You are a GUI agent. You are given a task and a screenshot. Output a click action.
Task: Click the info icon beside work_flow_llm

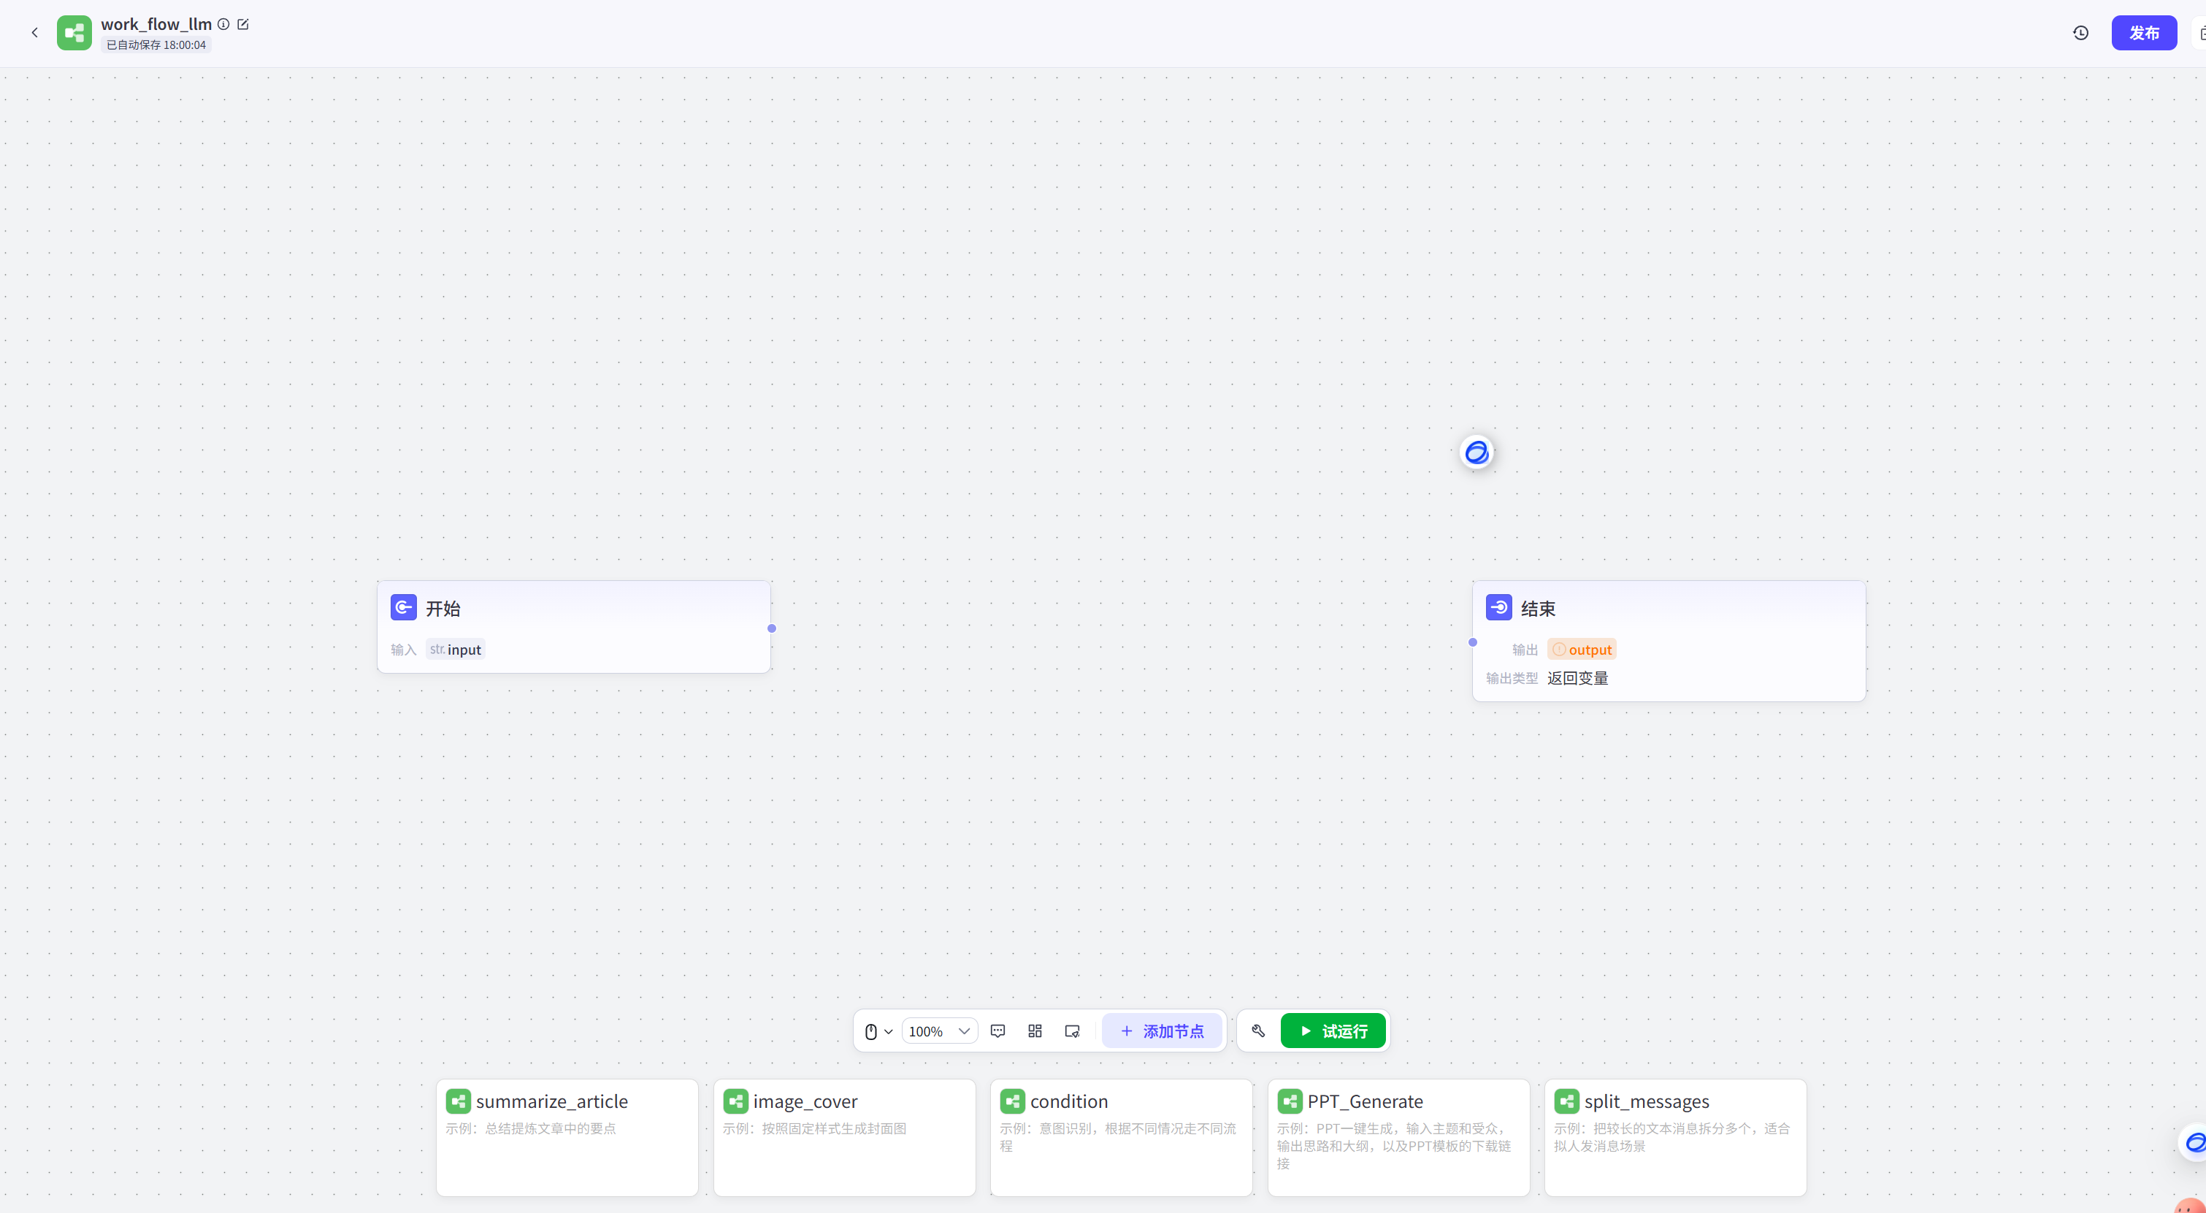[223, 24]
